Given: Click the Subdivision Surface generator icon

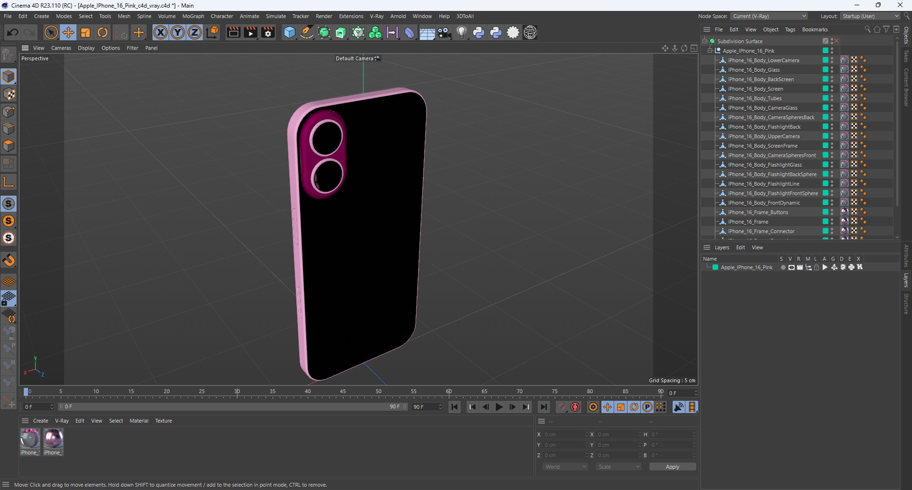Looking at the screenshot, I should 324,32.
